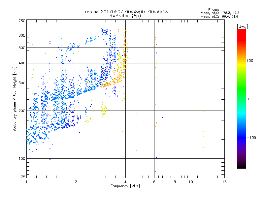Click the y-axis label "75"
This screenshot has width=264, height=198.
click(23, 177)
